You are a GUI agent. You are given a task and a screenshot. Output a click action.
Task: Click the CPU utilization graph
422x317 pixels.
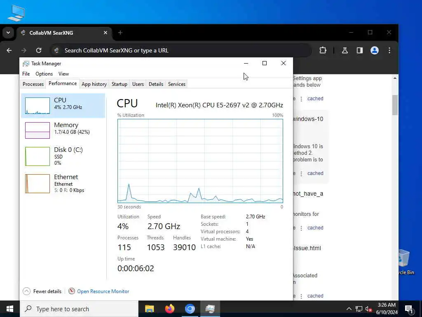pyautogui.click(x=200, y=161)
